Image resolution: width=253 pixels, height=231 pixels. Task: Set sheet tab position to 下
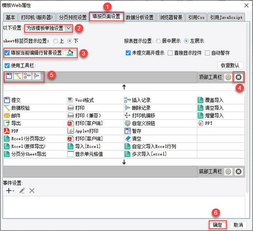tap(70, 41)
